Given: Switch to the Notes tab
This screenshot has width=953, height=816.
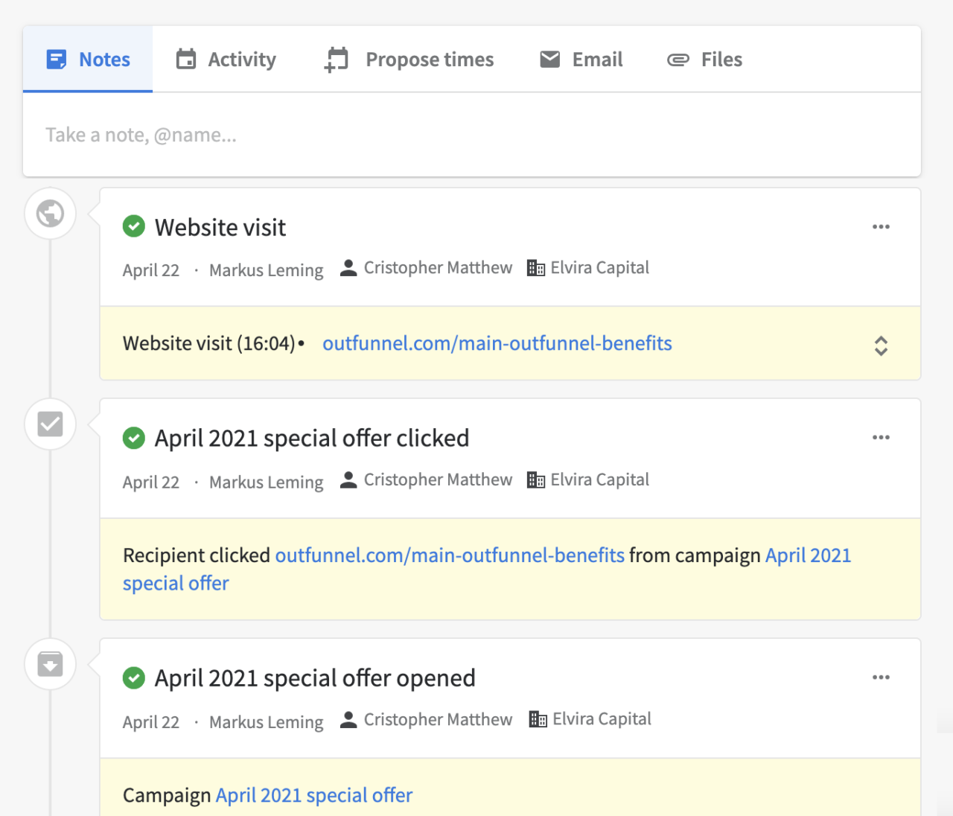Looking at the screenshot, I should tap(88, 59).
